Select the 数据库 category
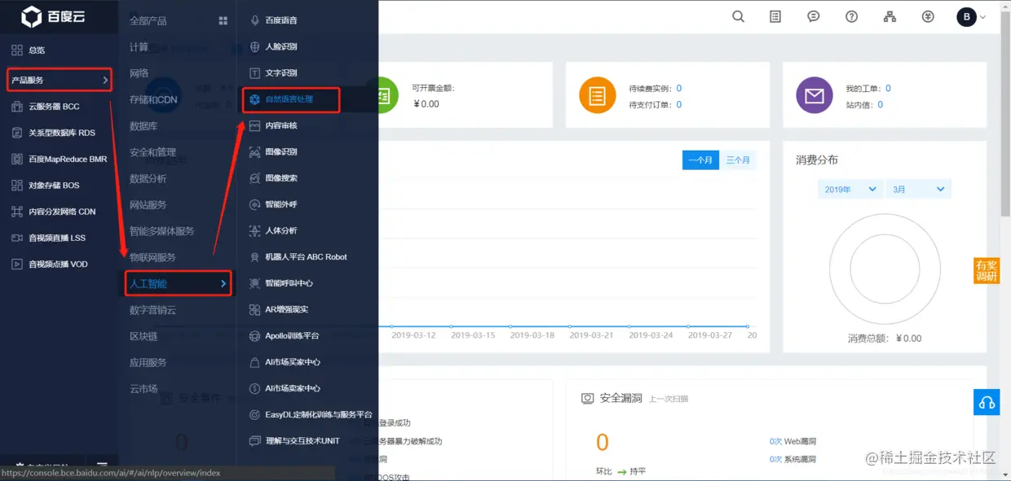 pyautogui.click(x=144, y=126)
